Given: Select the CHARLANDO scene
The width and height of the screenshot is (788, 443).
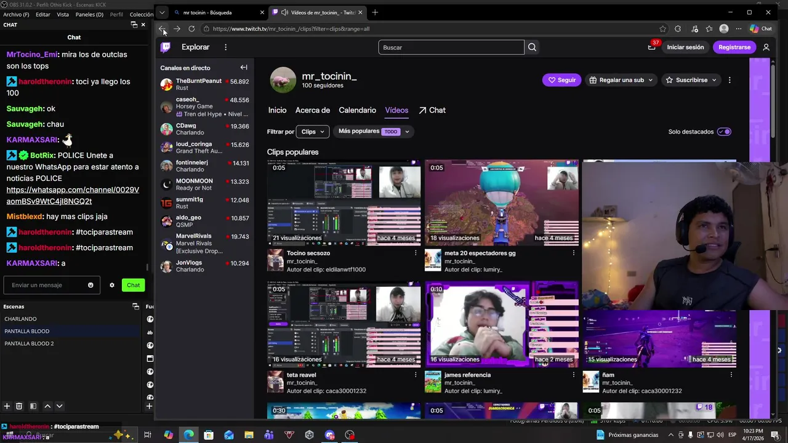Looking at the screenshot, I should [x=71, y=319].
